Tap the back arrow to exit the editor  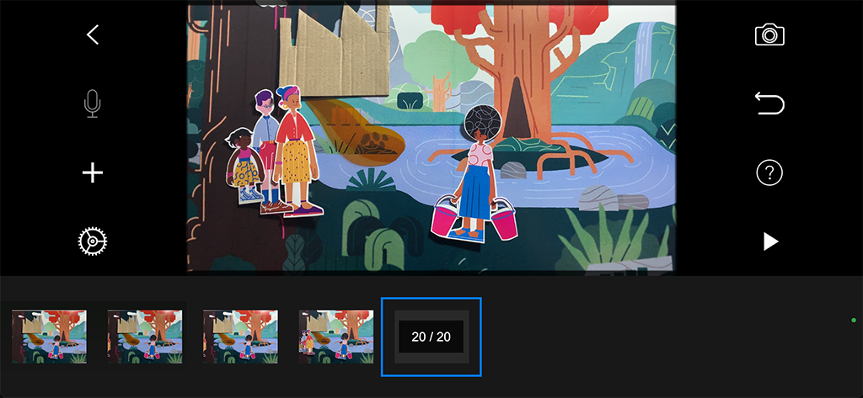[x=93, y=34]
